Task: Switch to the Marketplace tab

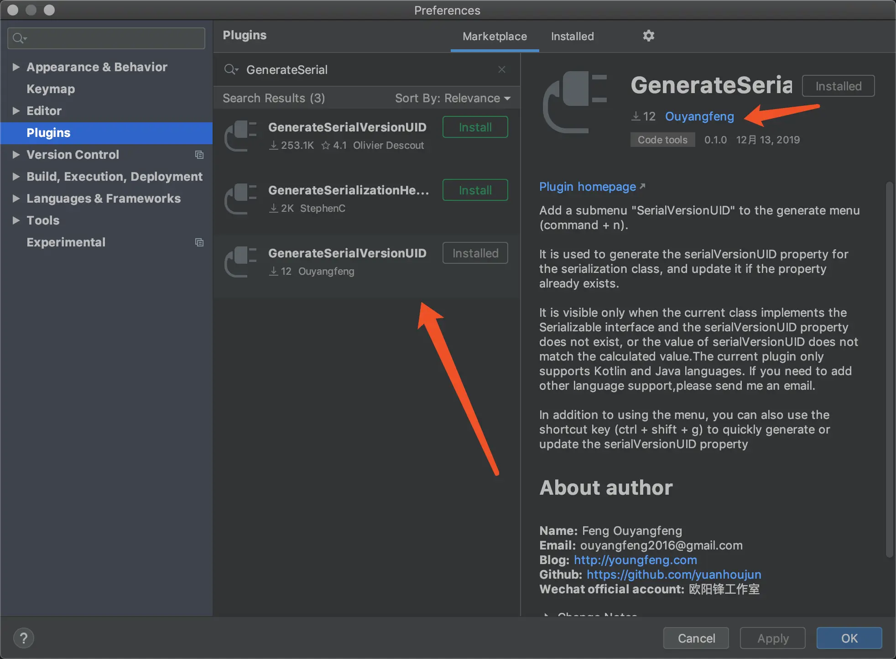Action: pos(495,37)
